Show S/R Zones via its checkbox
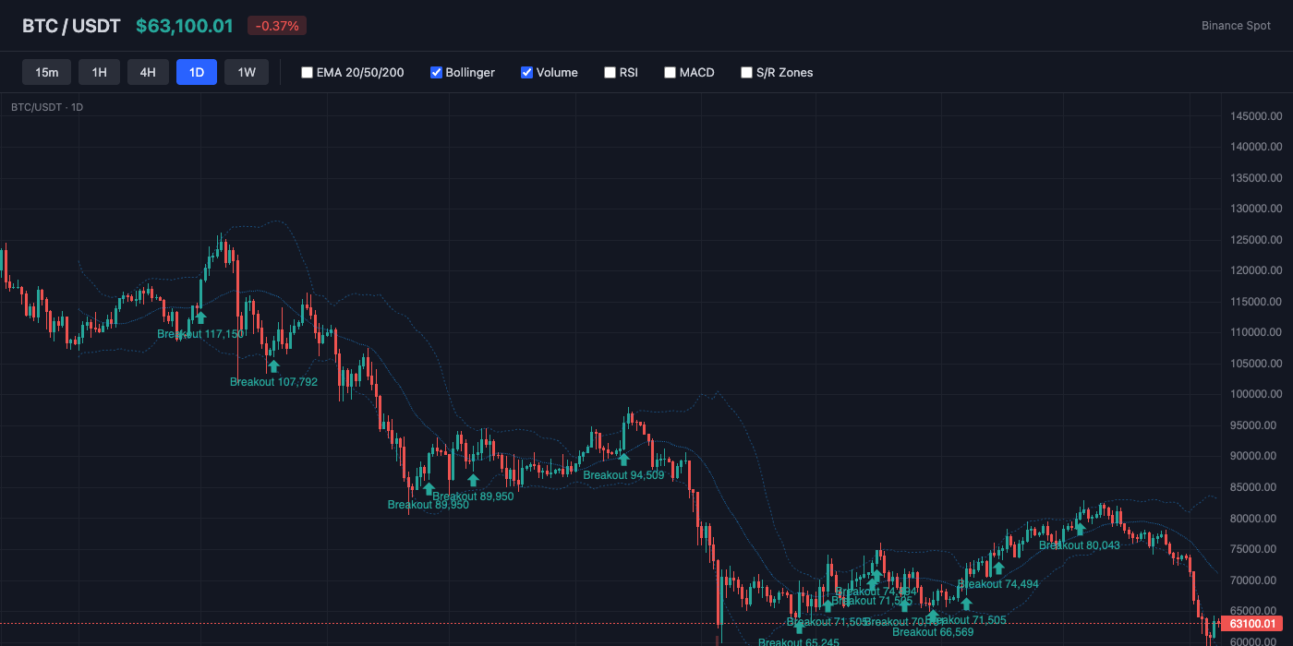Viewport: 1293px width, 646px height. (x=746, y=72)
